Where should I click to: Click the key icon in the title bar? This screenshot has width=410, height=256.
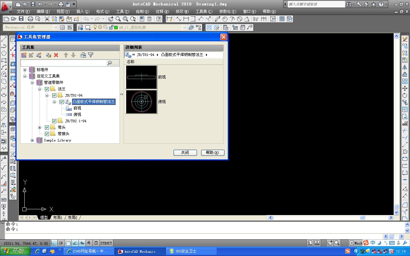coord(359,4)
